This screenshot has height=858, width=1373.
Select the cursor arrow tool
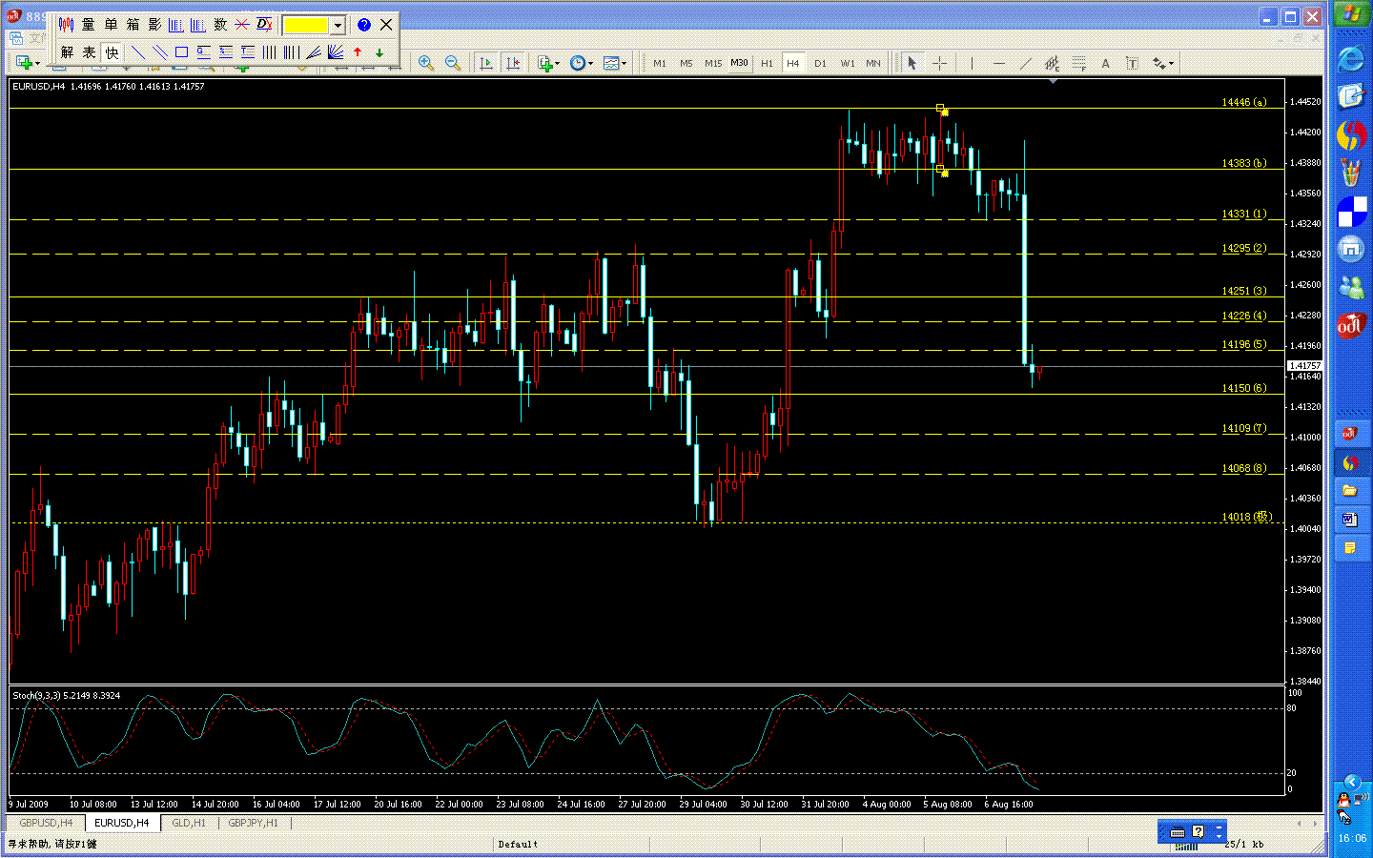(x=912, y=63)
